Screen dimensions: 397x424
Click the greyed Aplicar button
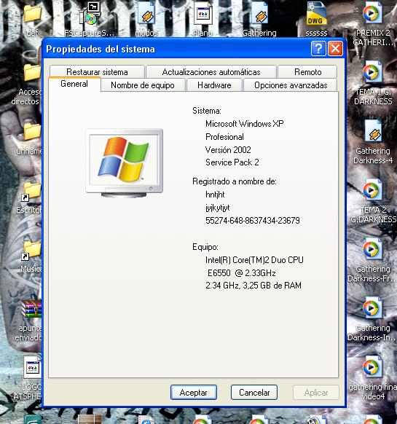pos(316,393)
